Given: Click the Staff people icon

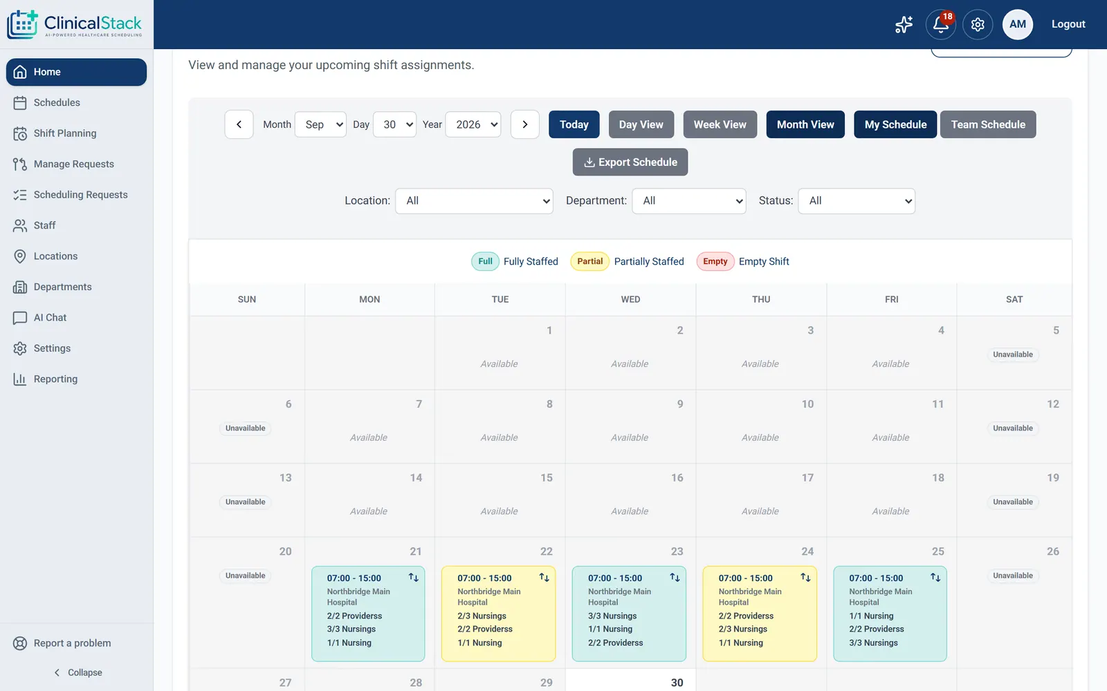Looking at the screenshot, I should (x=20, y=225).
